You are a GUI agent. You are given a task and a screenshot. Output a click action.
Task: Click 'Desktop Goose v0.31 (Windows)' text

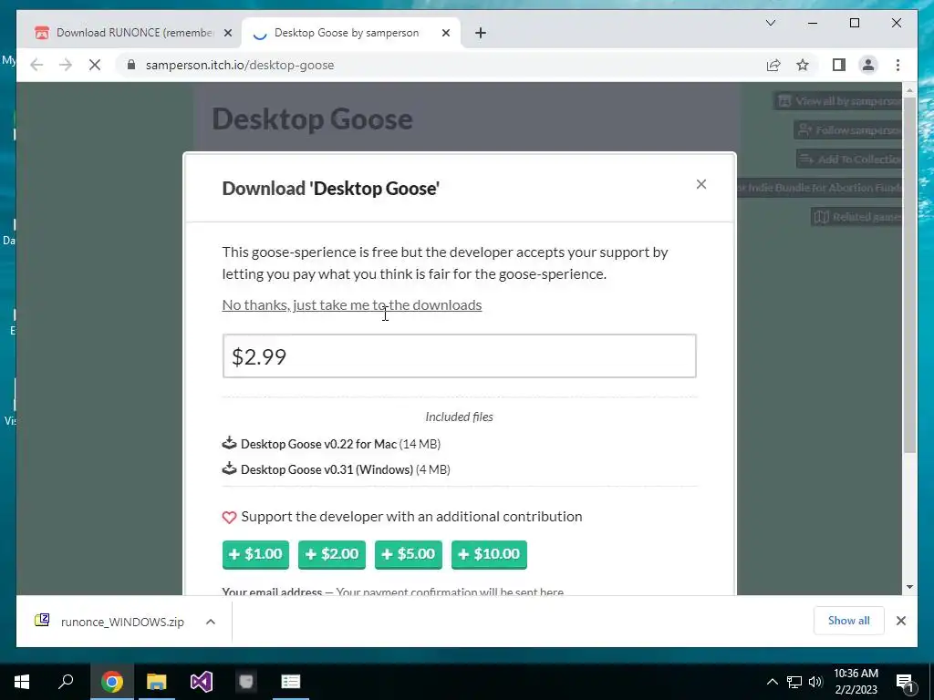coord(327,469)
